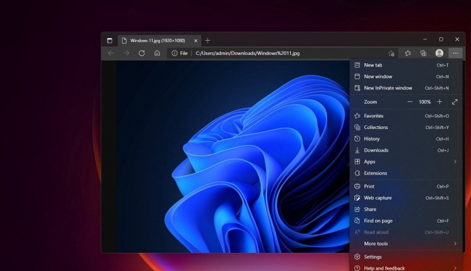Screen dimensions: 471x271
Task: Select New tab menu entry
Action: click(406, 65)
